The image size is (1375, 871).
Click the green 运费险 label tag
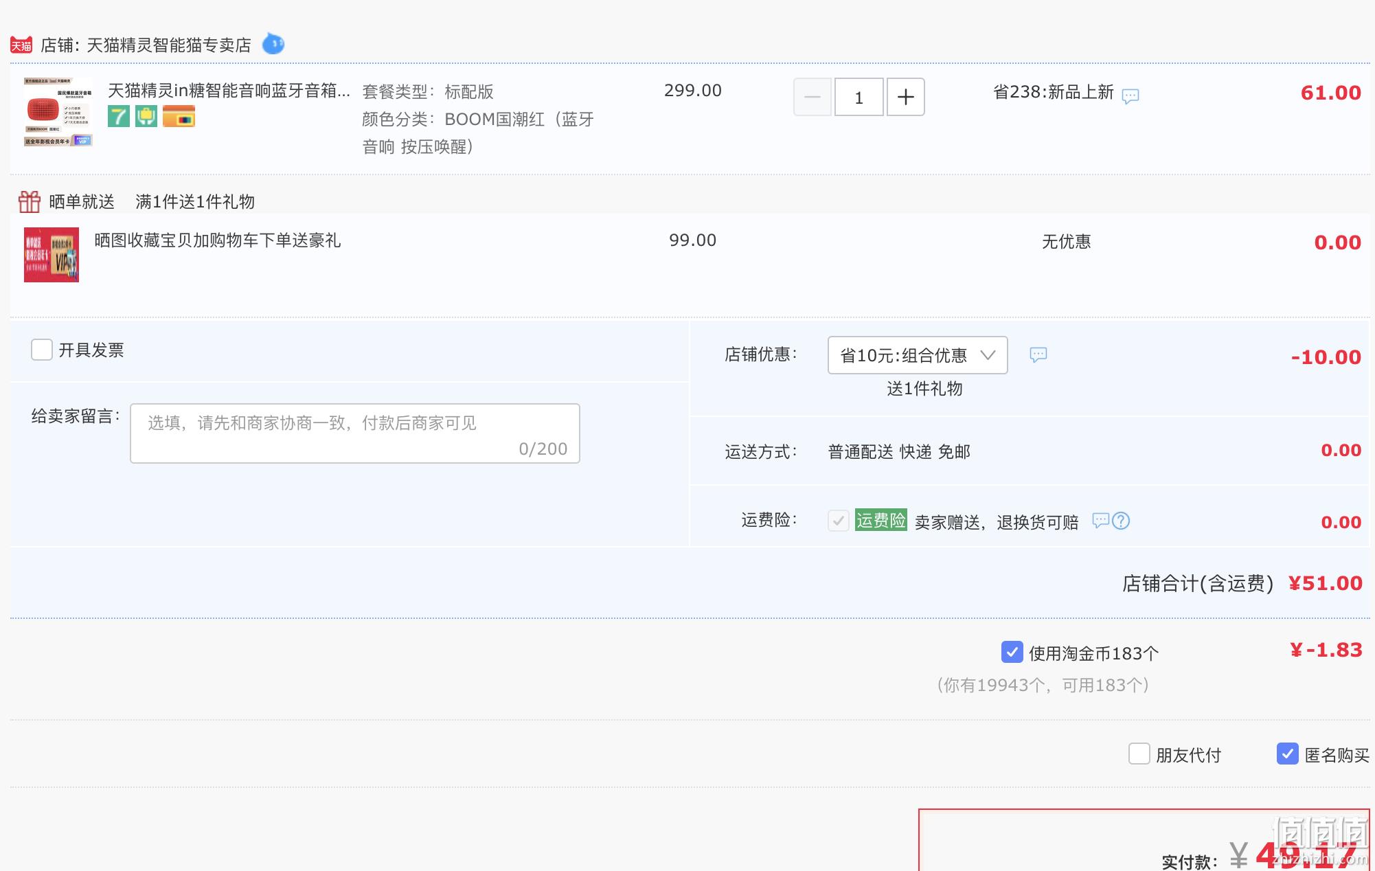881,521
